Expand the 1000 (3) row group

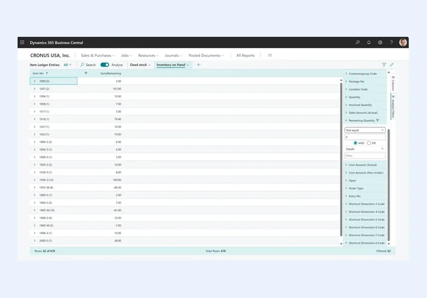pyautogui.click(x=35, y=81)
